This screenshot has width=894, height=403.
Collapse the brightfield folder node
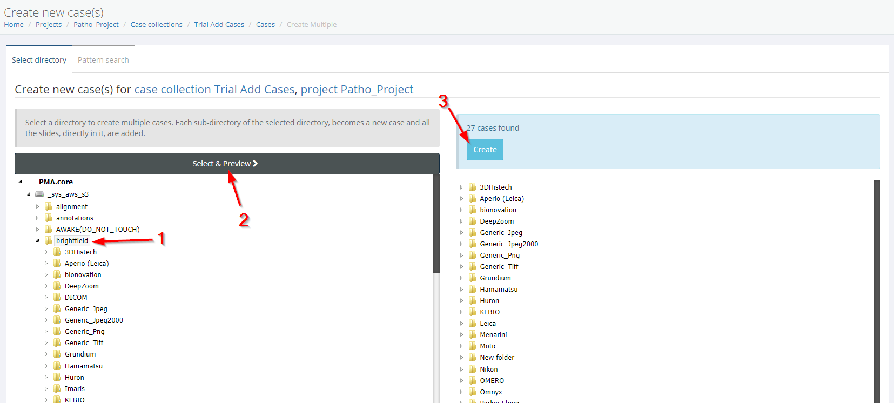[37, 241]
